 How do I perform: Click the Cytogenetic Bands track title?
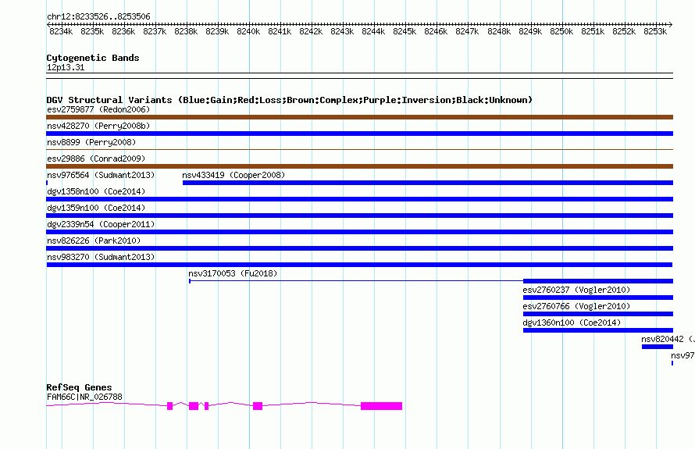pyautogui.click(x=93, y=58)
